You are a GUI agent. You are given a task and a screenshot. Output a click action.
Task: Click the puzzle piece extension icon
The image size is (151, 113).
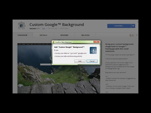coord(22,26)
